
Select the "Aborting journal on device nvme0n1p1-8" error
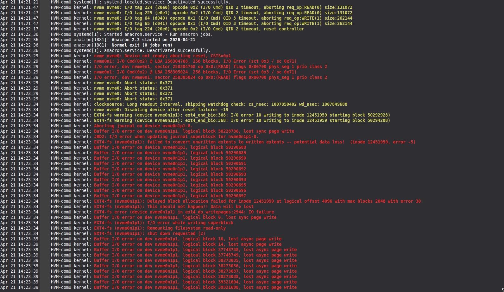(x=143, y=126)
